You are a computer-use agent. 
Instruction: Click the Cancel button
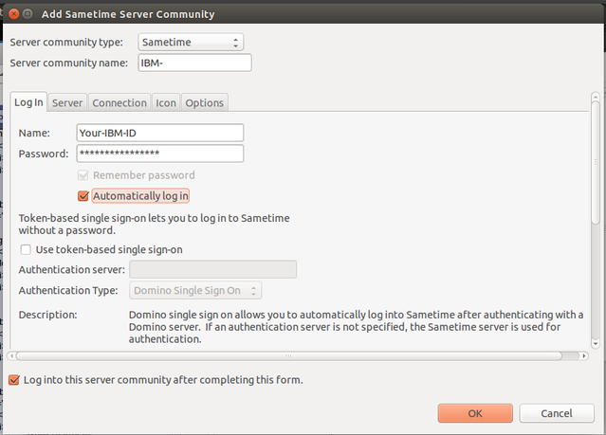click(x=557, y=413)
